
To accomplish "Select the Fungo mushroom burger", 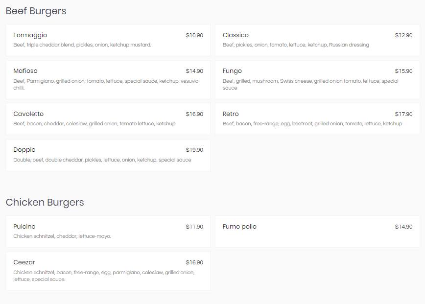I will [317, 80].
